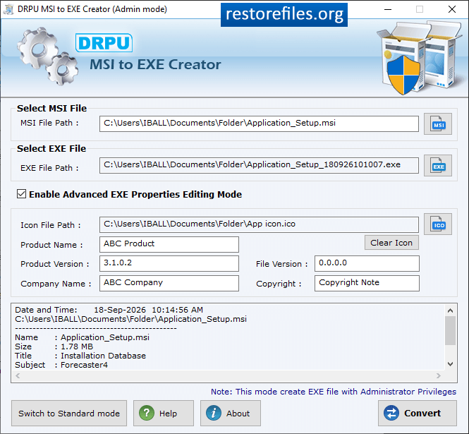Click the DRPU app icon in title bar
This screenshot has height=434, width=469.
(x=8, y=9)
